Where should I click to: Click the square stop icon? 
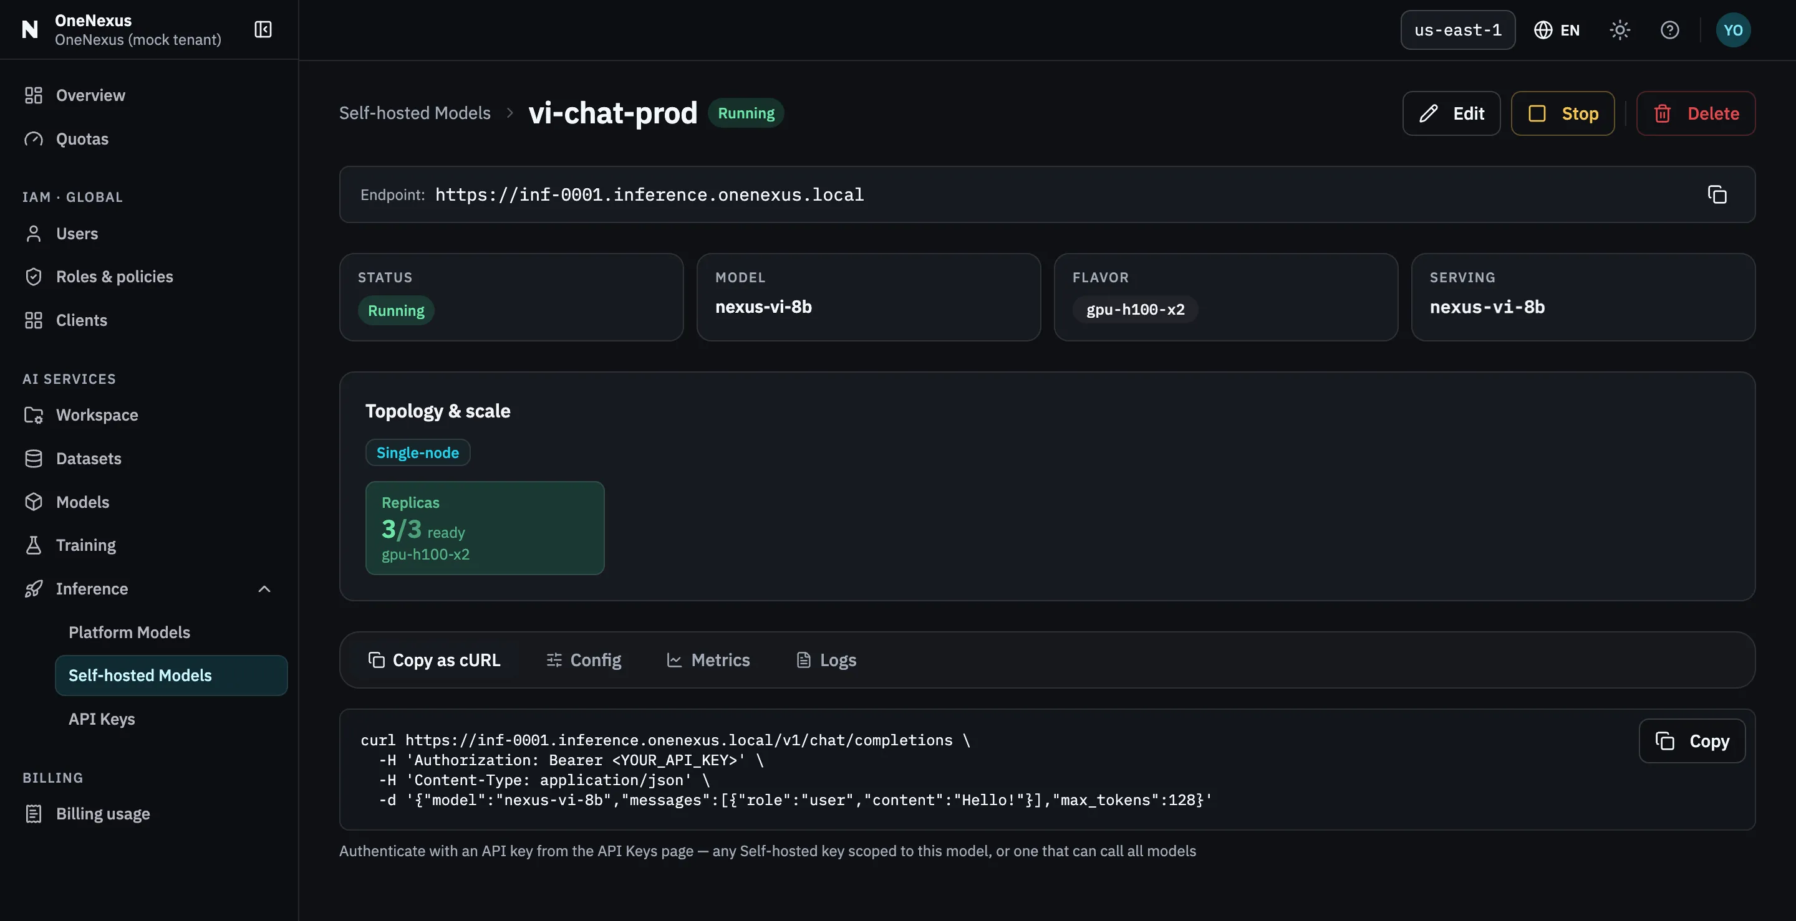(1537, 113)
